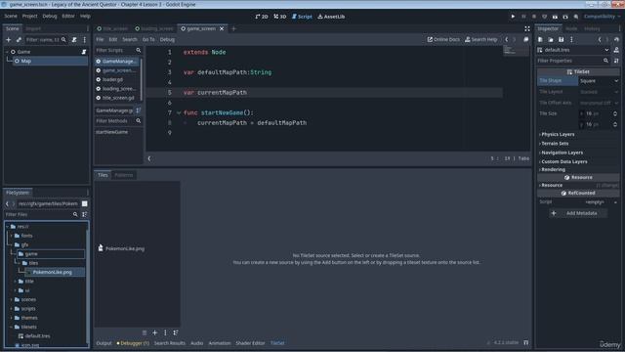Sort the TileSet sources list

pos(176,332)
